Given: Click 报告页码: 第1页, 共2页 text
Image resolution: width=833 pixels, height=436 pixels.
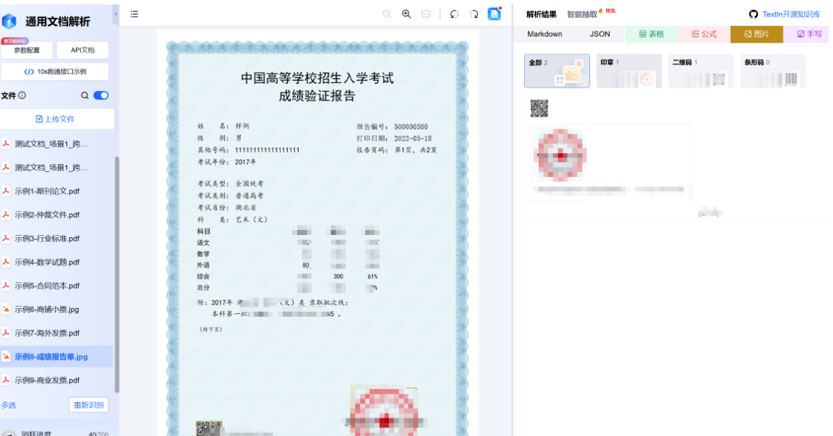Looking at the screenshot, I should tap(397, 150).
